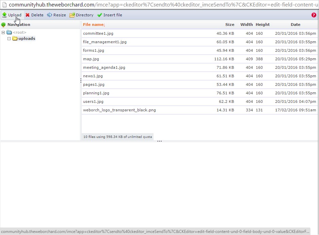Click the 60.05 KB size value
The image size is (319, 235).
coord(225,42)
